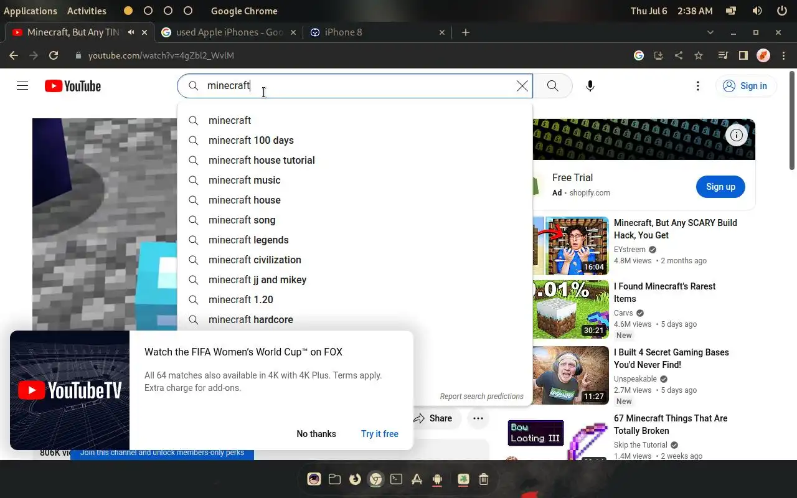
Task: Open the ad info circle icon
Action: (x=737, y=135)
